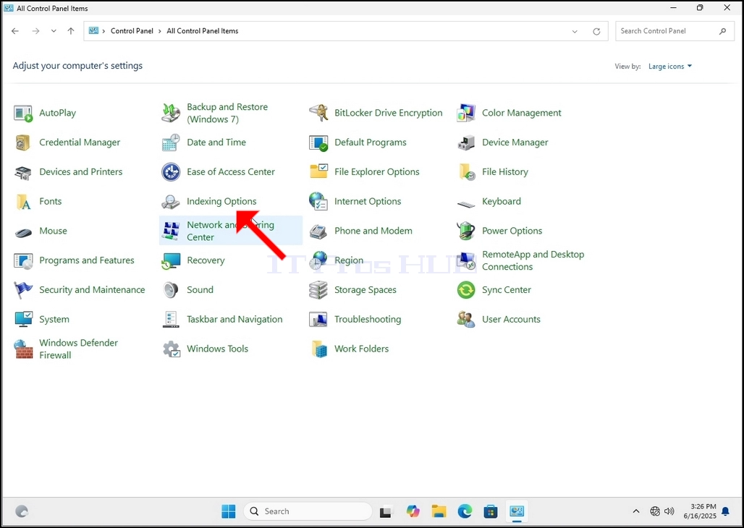Open the View by Large icons dropdown
The image size is (744, 528).
click(x=670, y=67)
